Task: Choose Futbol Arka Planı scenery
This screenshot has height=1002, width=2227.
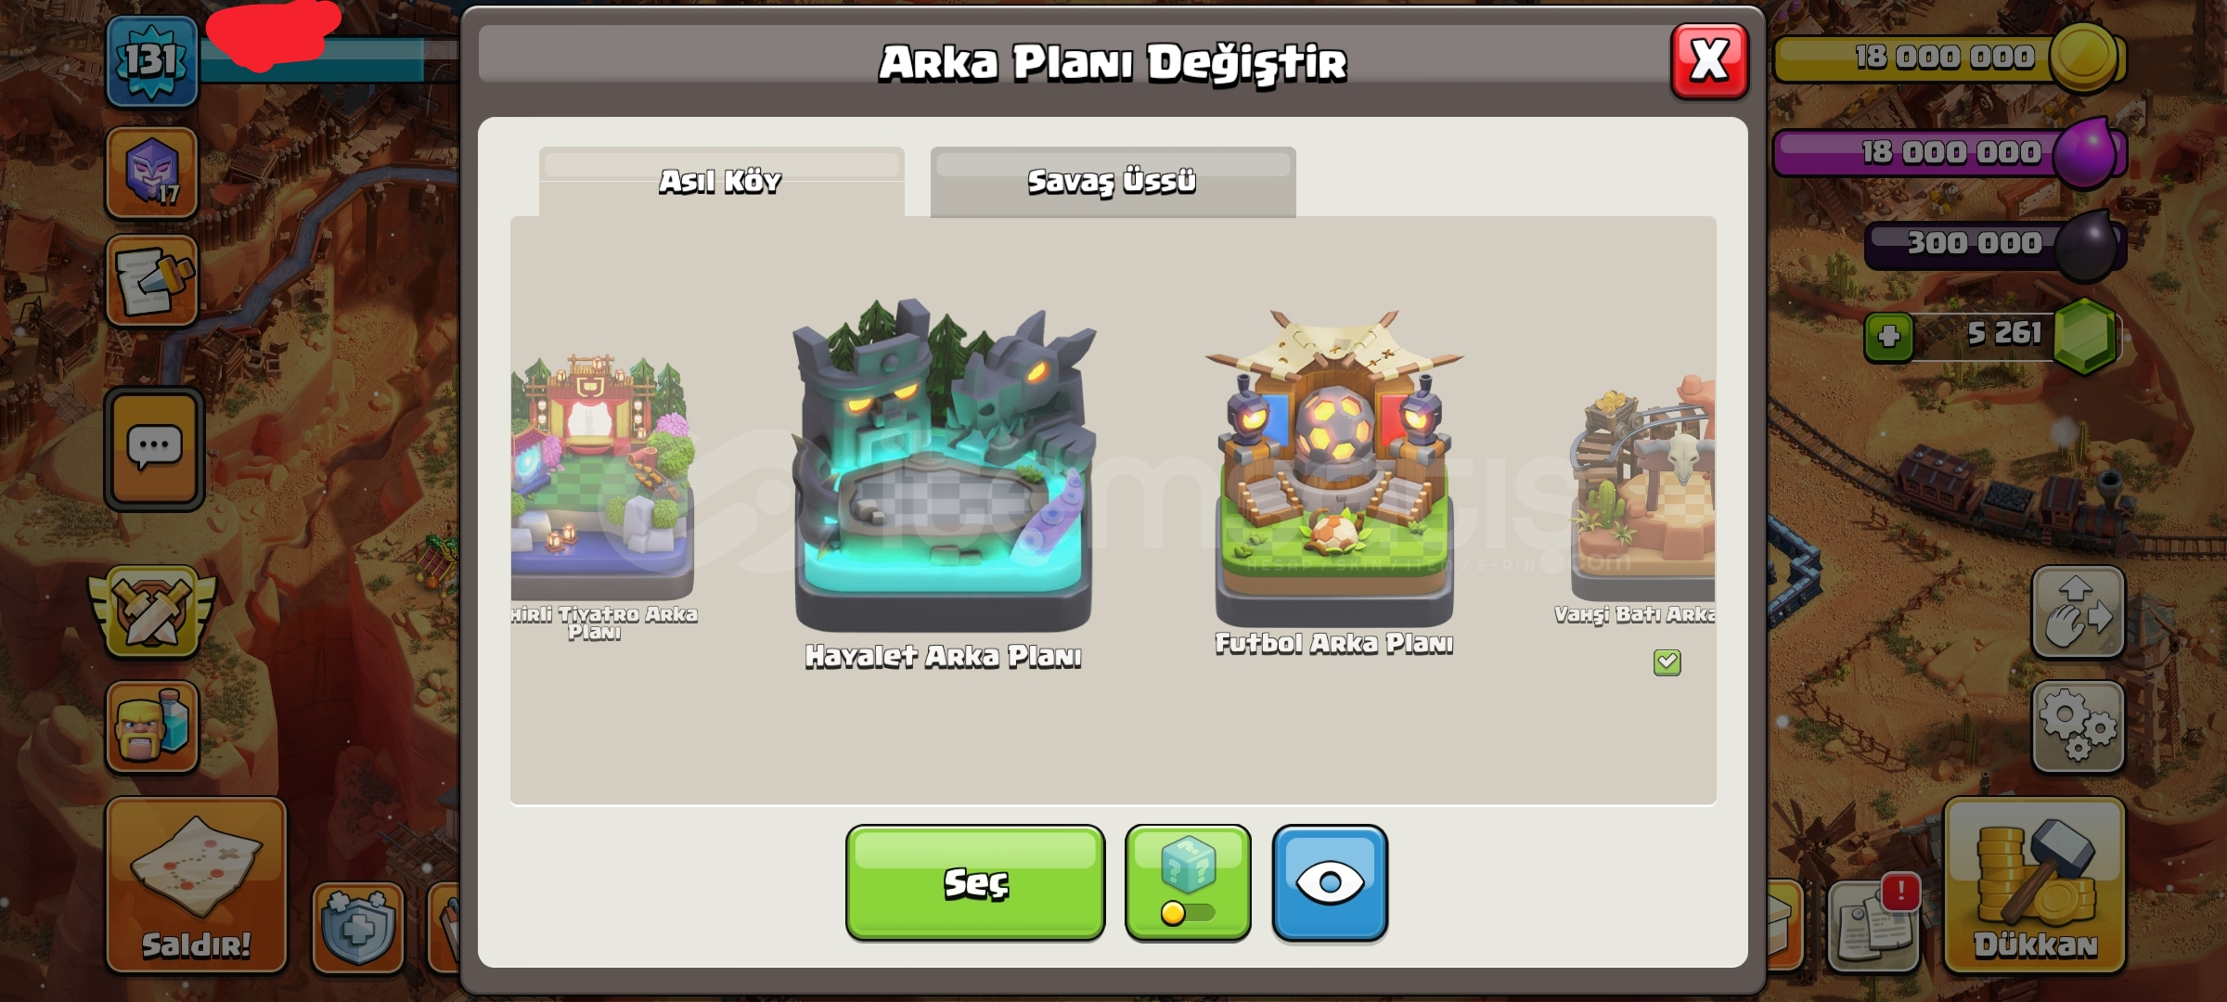Action: [x=1334, y=482]
